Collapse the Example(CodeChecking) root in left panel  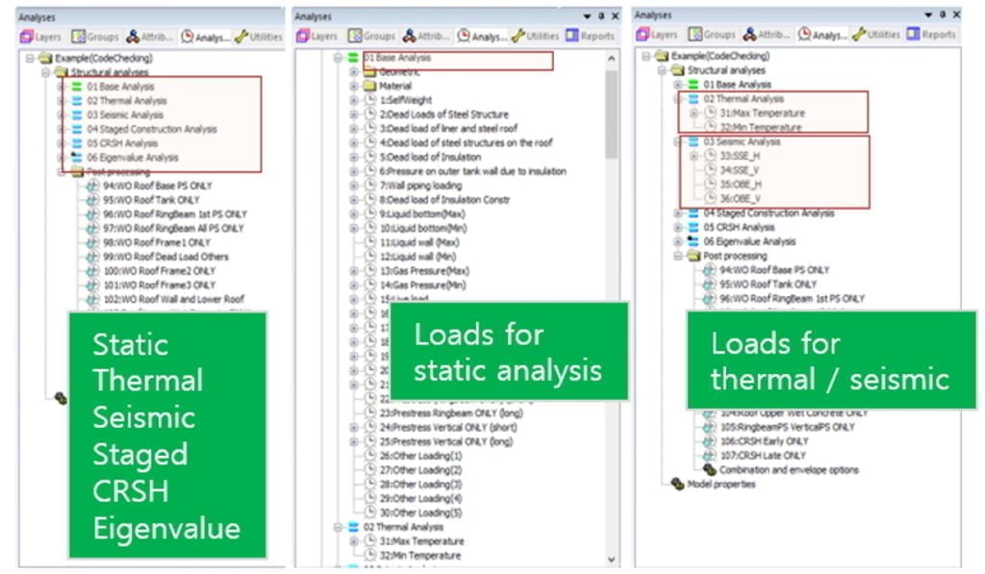tap(31, 59)
